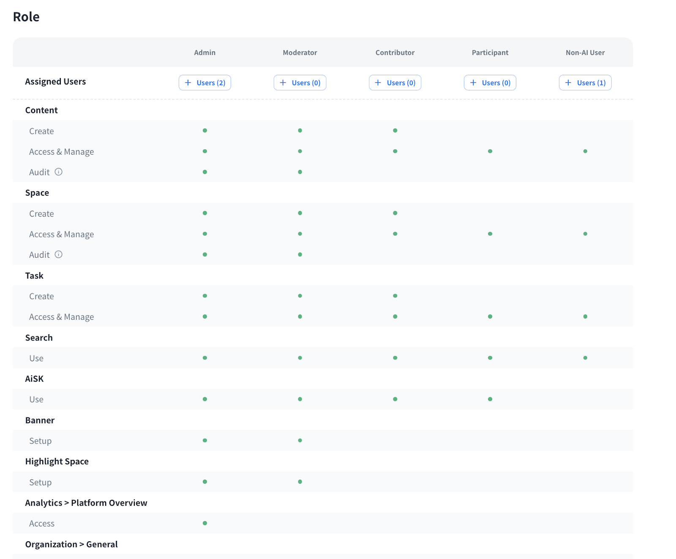Click Non-AI User's Search Use dot
676x559 pixels.
(585, 358)
